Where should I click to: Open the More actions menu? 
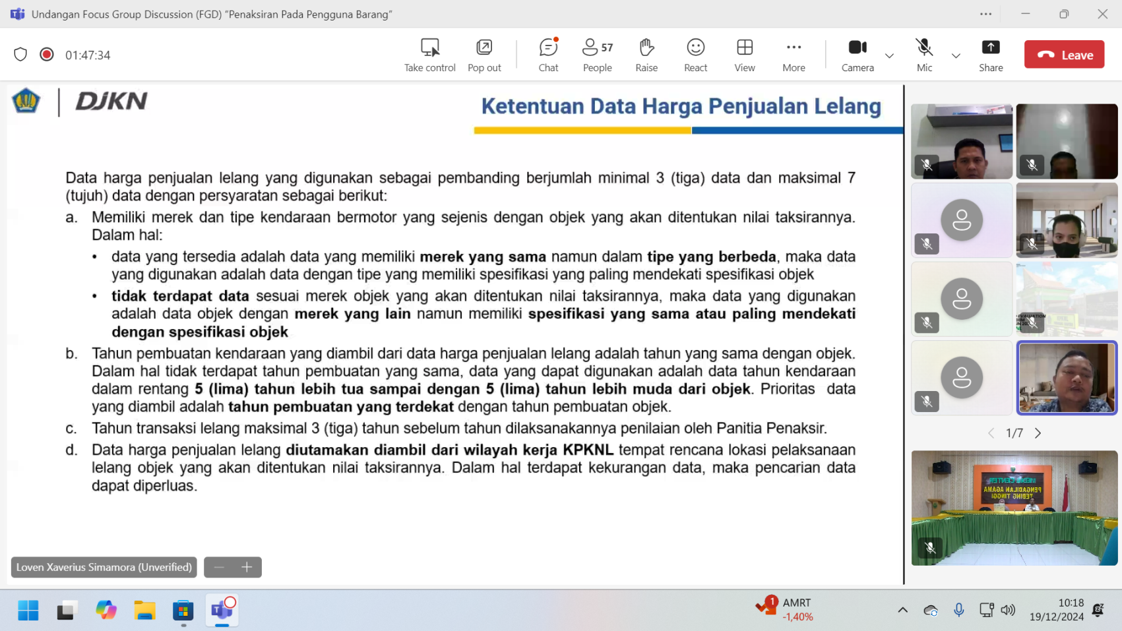(x=793, y=54)
